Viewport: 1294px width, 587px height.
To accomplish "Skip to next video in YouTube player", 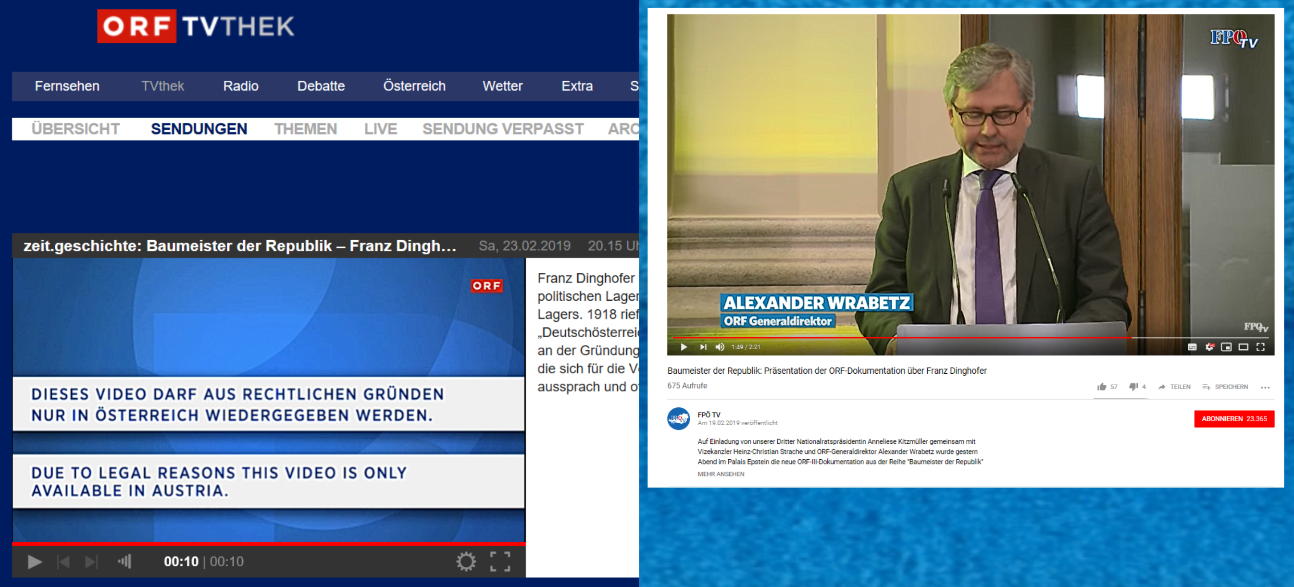I will (703, 347).
